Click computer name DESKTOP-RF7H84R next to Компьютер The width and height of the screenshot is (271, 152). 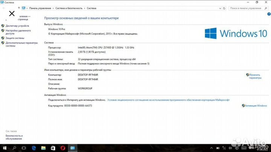[x=88, y=75]
